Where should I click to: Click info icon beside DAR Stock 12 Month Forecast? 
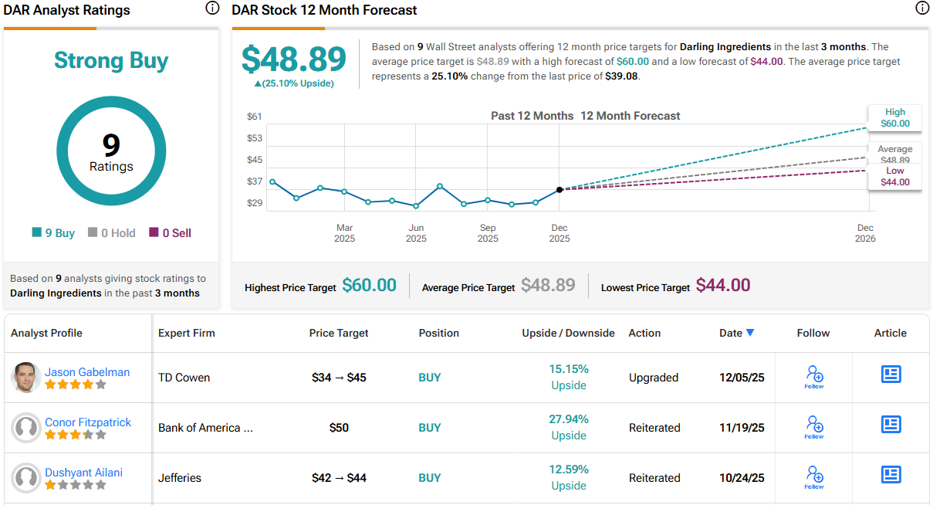(921, 8)
